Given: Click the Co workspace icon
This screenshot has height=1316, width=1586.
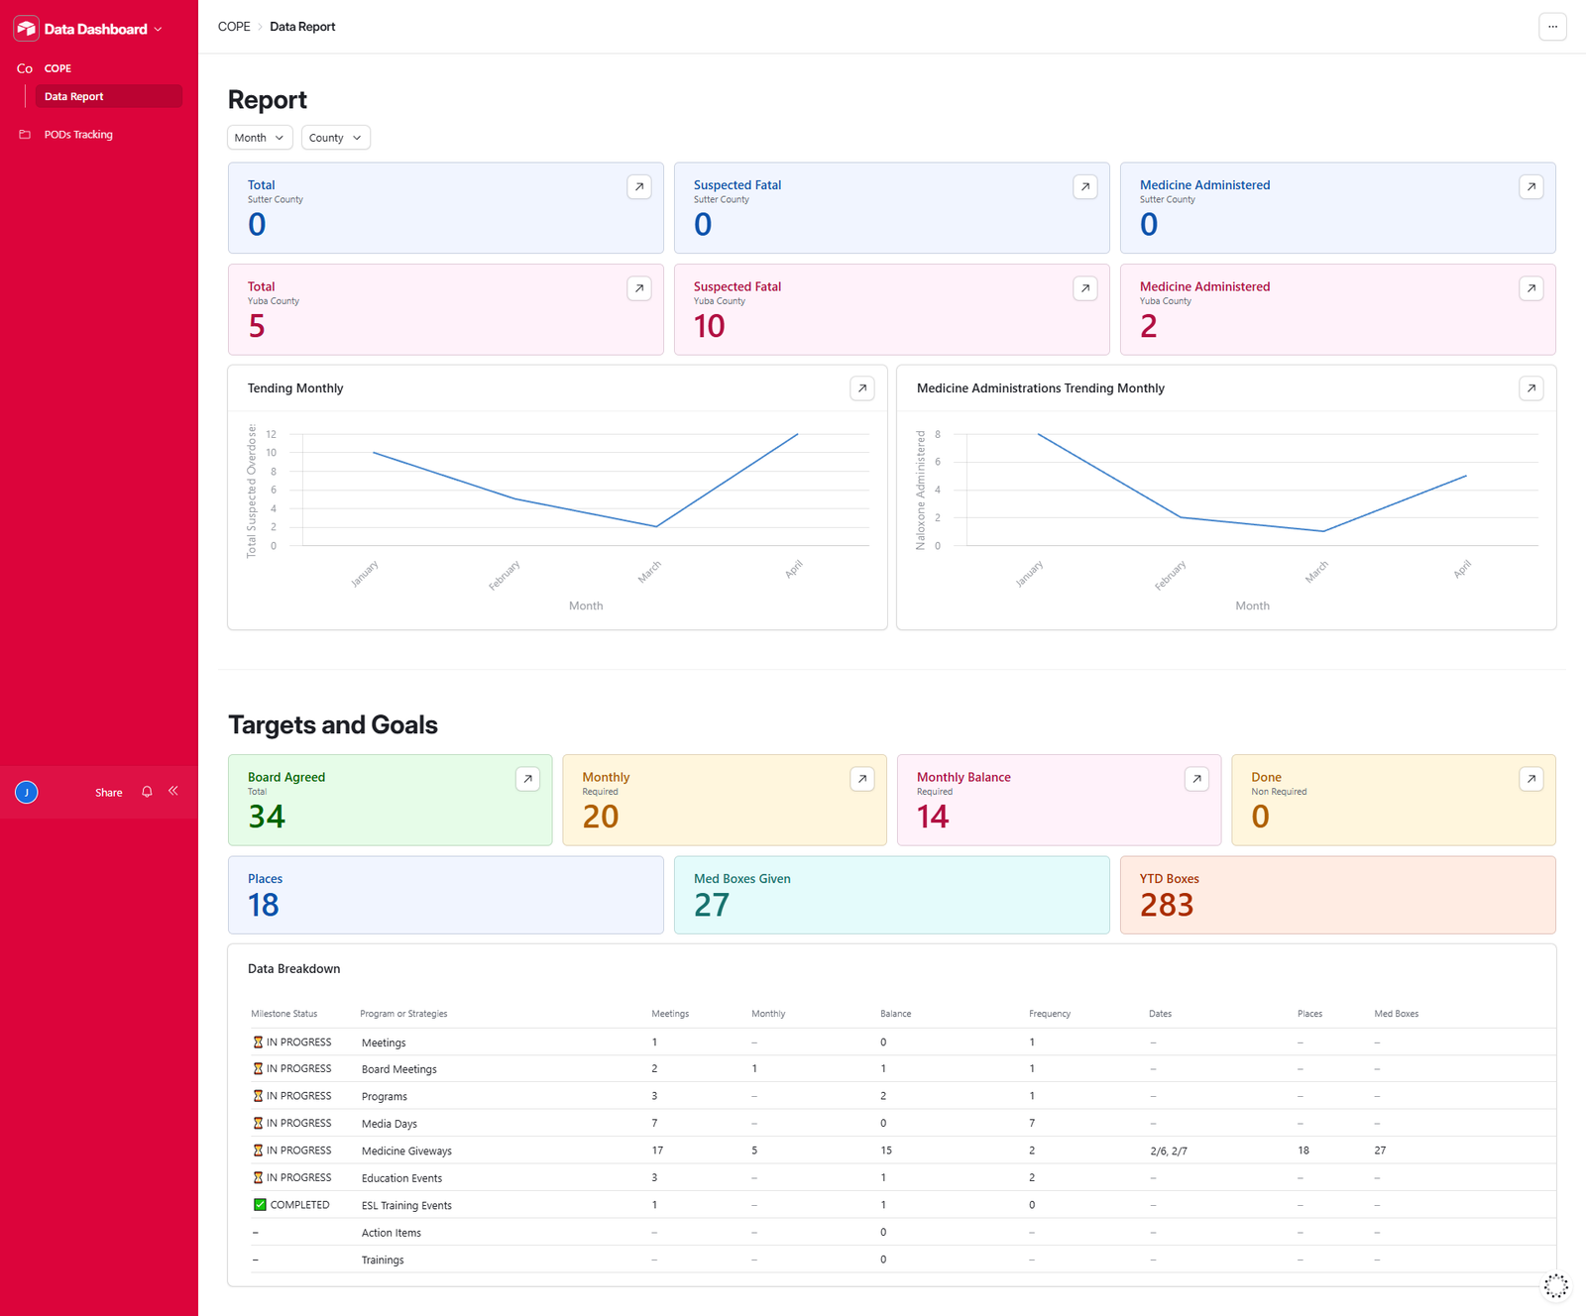Looking at the screenshot, I should tap(25, 68).
